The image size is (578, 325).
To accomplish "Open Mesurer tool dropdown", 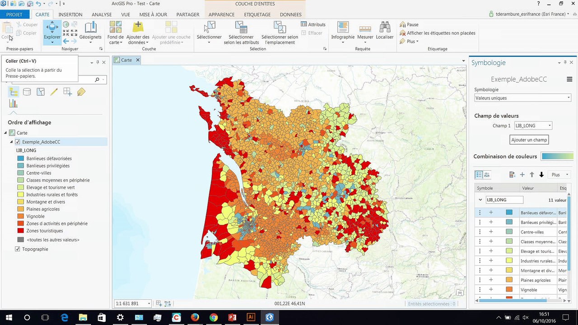I will tap(365, 32).
